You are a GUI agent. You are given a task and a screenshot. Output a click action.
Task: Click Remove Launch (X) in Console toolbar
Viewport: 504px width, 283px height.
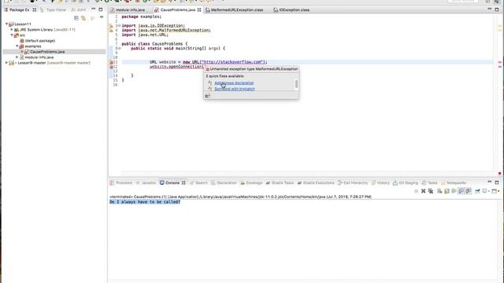point(424,191)
